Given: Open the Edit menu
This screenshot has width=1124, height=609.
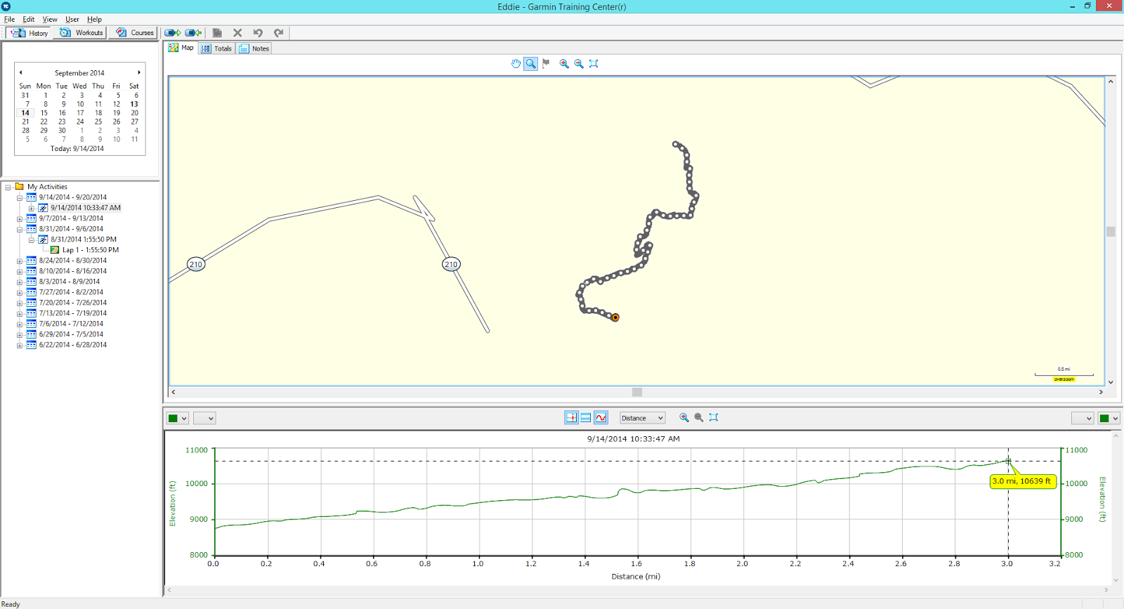Looking at the screenshot, I should (x=29, y=20).
